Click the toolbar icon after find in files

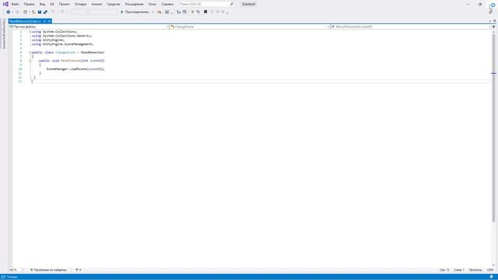167,12
